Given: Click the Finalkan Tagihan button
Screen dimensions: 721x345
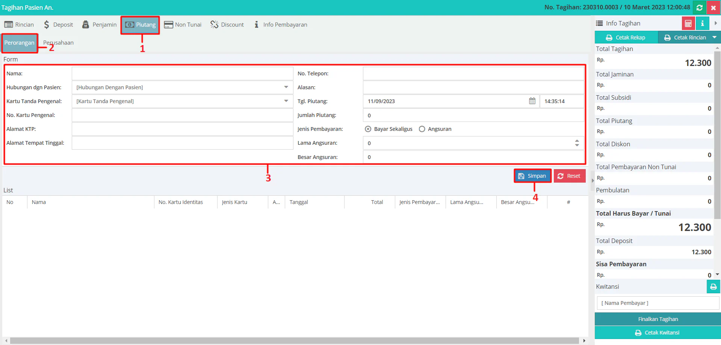Looking at the screenshot, I should click(658, 319).
